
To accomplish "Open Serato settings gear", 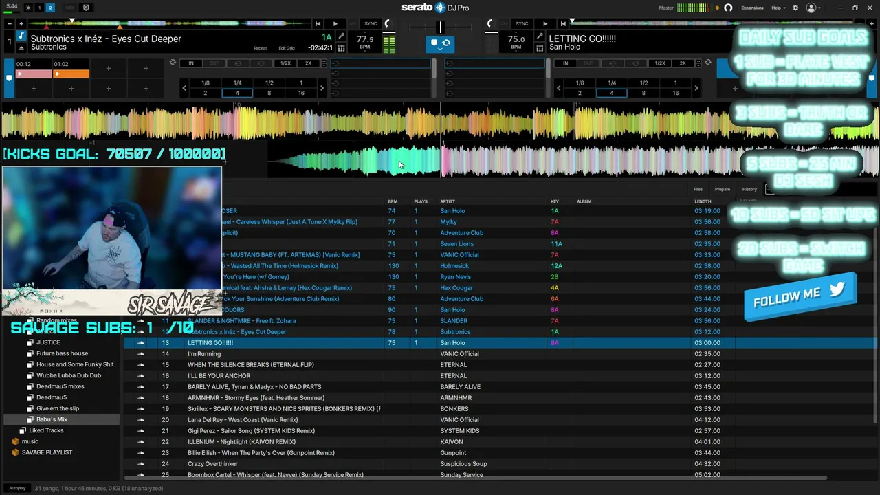I will [x=795, y=8].
